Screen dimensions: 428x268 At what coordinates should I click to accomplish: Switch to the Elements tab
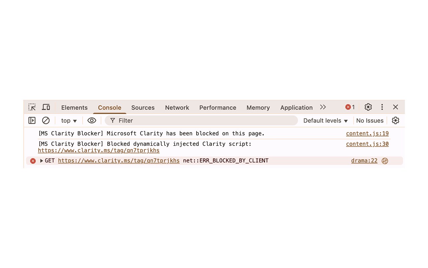click(74, 108)
